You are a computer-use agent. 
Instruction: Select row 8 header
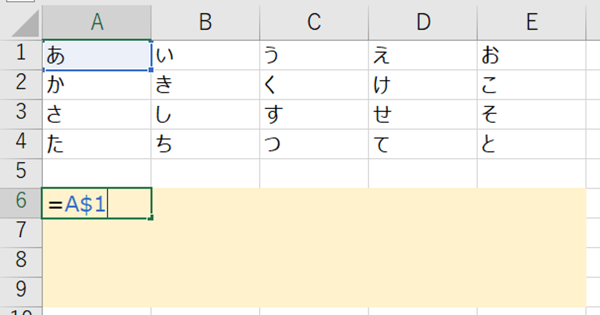21,262
